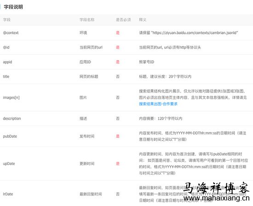Select the 当前网页的url name cell

click(91, 47)
